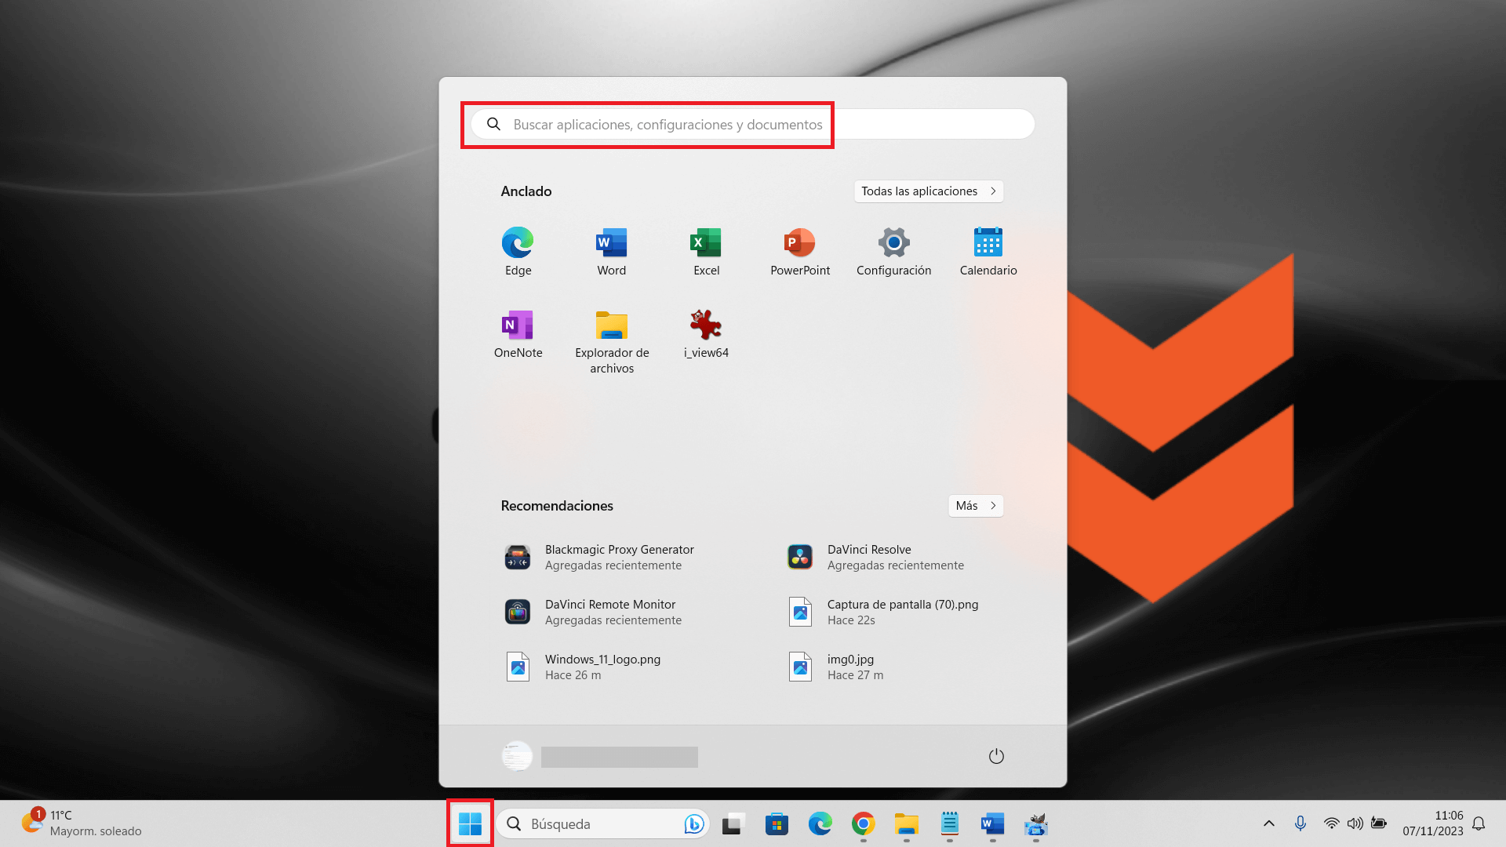Open the user account profile picture

click(517, 756)
